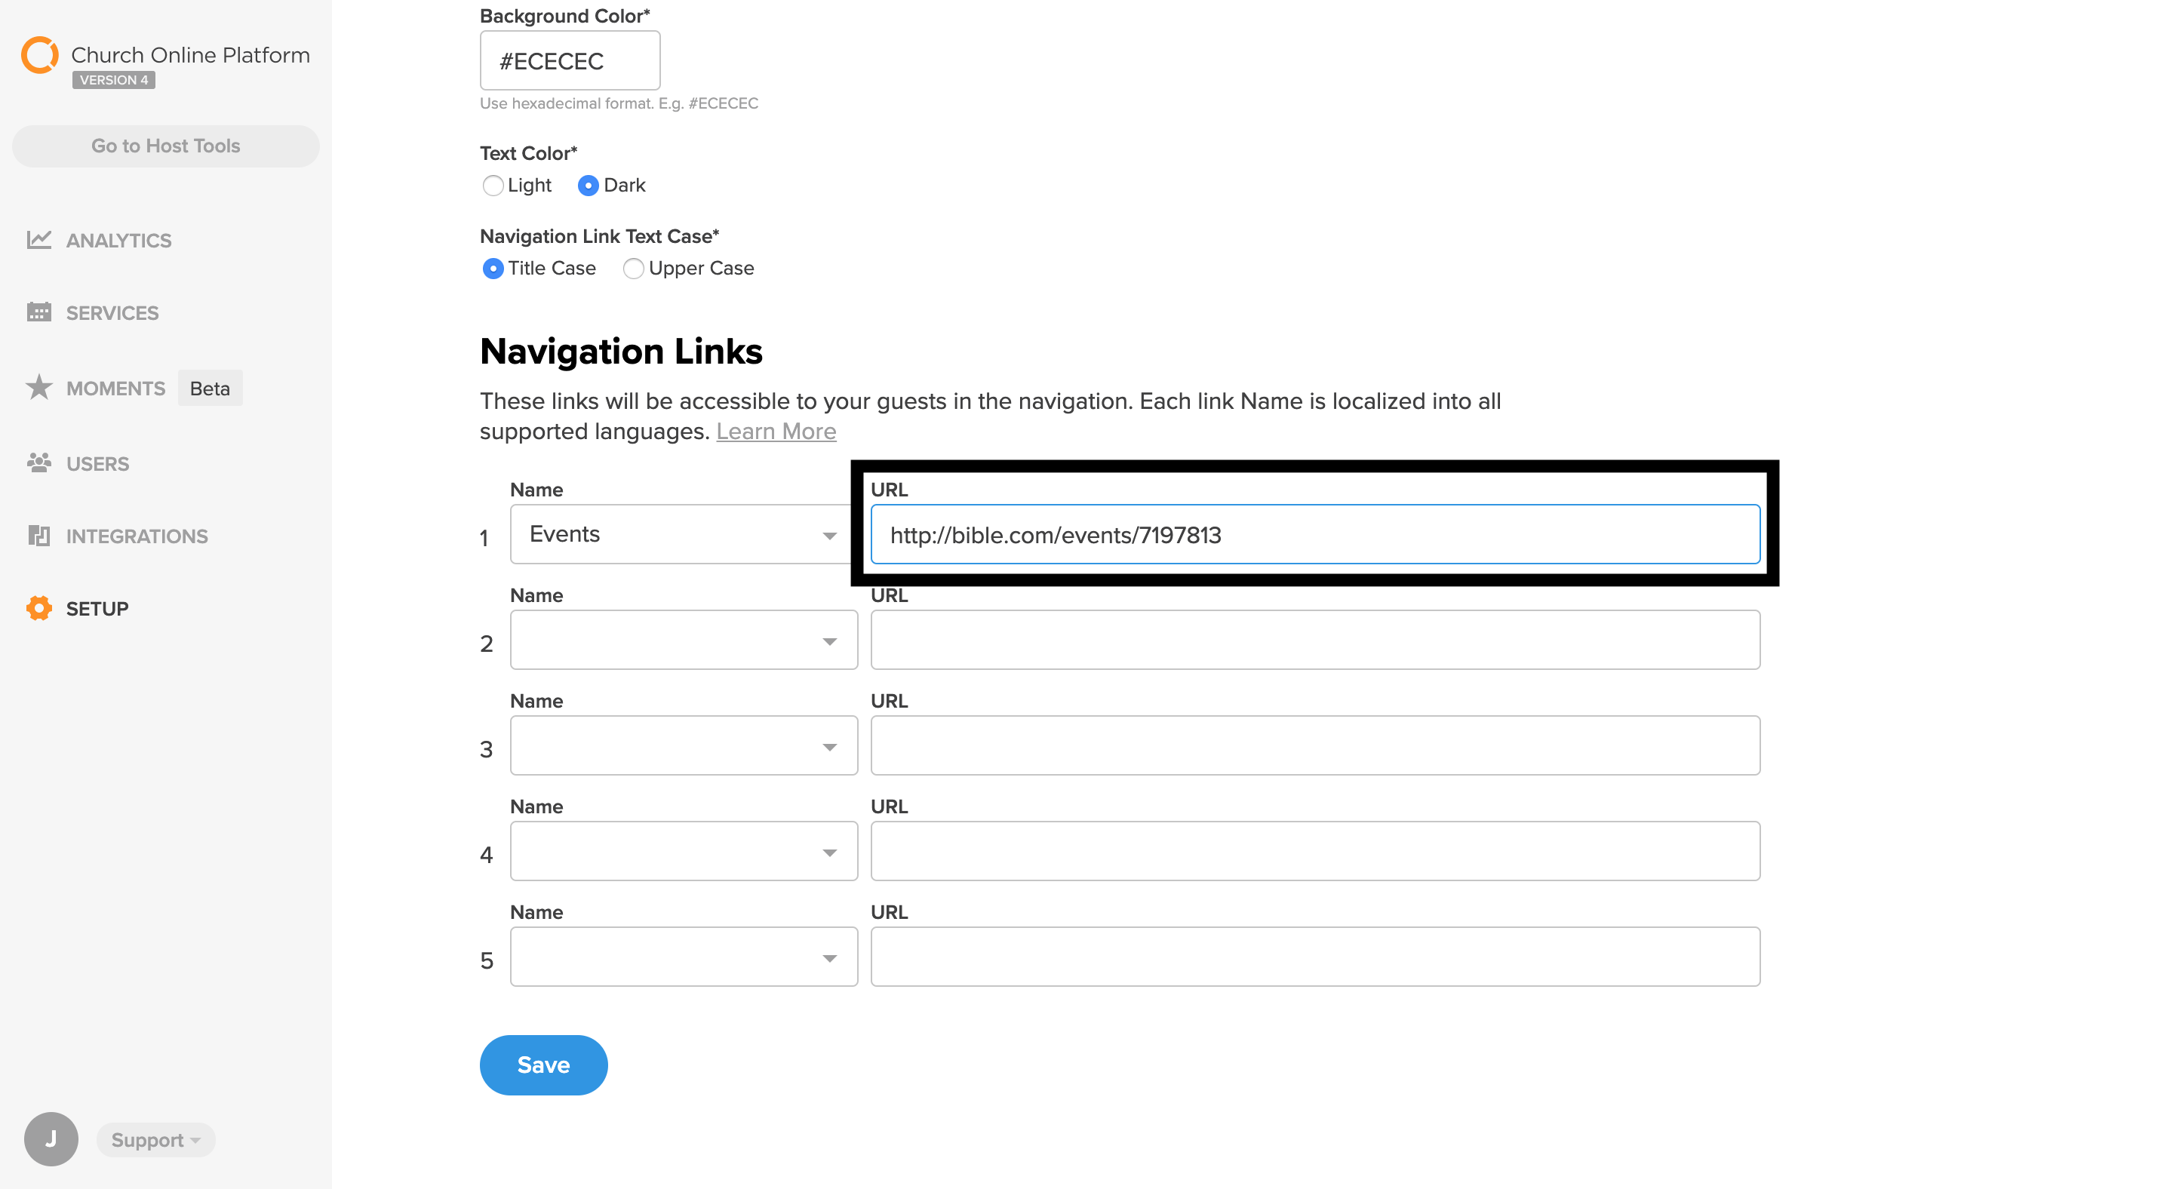Click the Integrations puzzle icon
Viewport: 2173px width, 1189px height.
coord(38,536)
